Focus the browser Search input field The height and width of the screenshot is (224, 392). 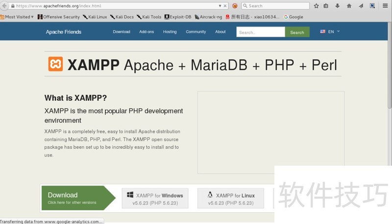[x=275, y=6]
